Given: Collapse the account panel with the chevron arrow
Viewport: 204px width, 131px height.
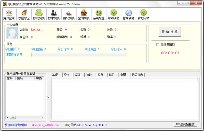Looking at the screenshot, I should click(x=48, y=97).
